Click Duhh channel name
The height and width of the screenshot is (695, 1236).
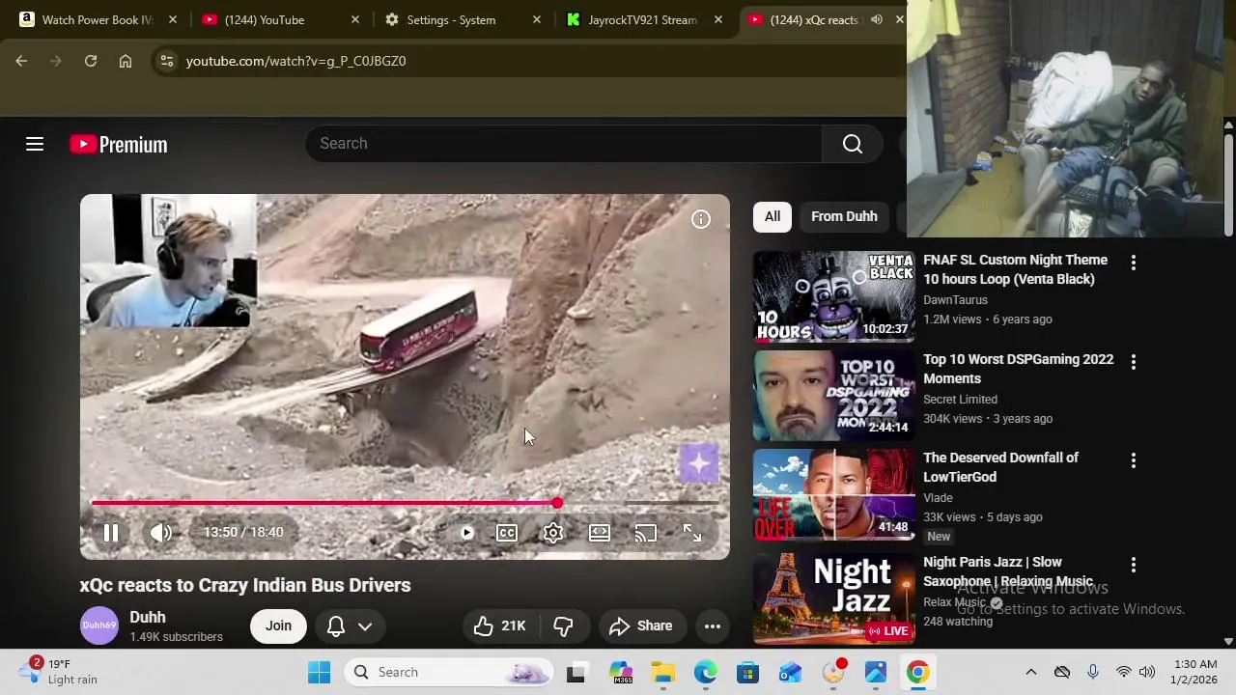[148, 617]
